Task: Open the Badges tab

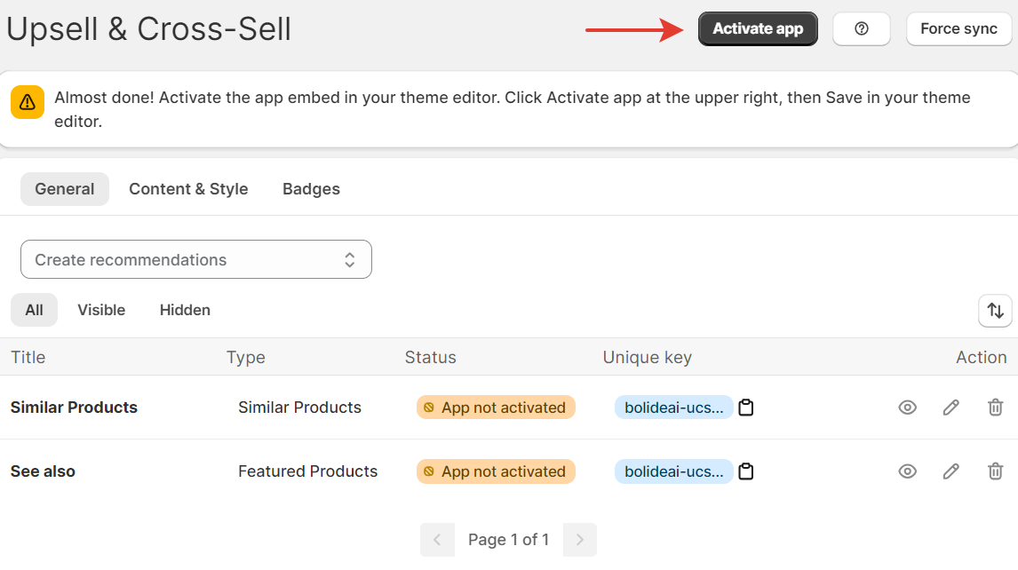Action: [310, 188]
